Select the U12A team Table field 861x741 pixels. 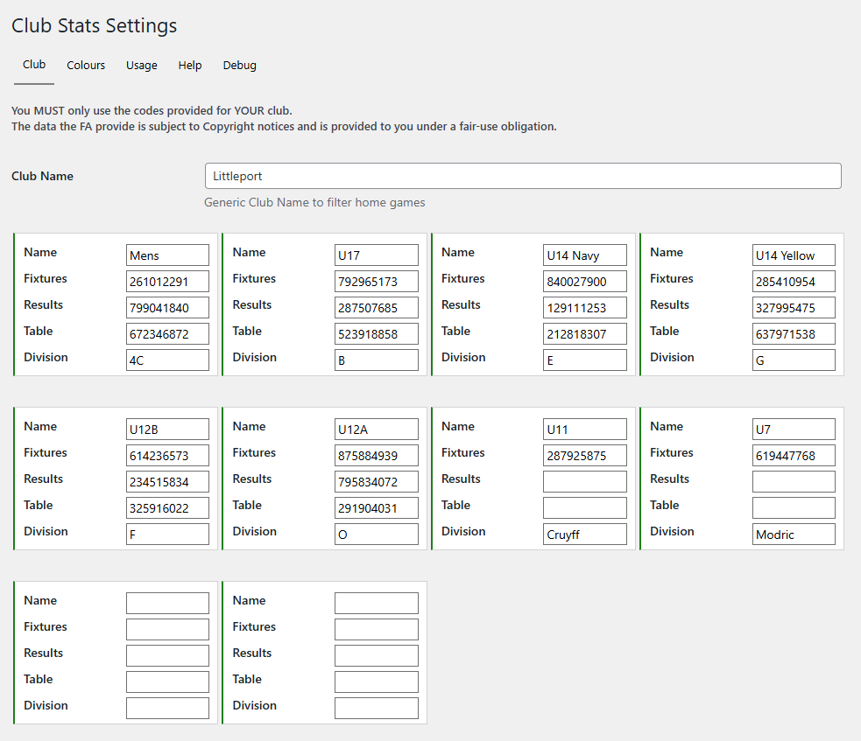376,508
